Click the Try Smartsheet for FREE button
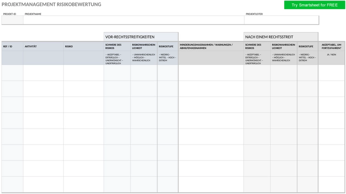The height and width of the screenshot is (194, 346). click(314, 5)
